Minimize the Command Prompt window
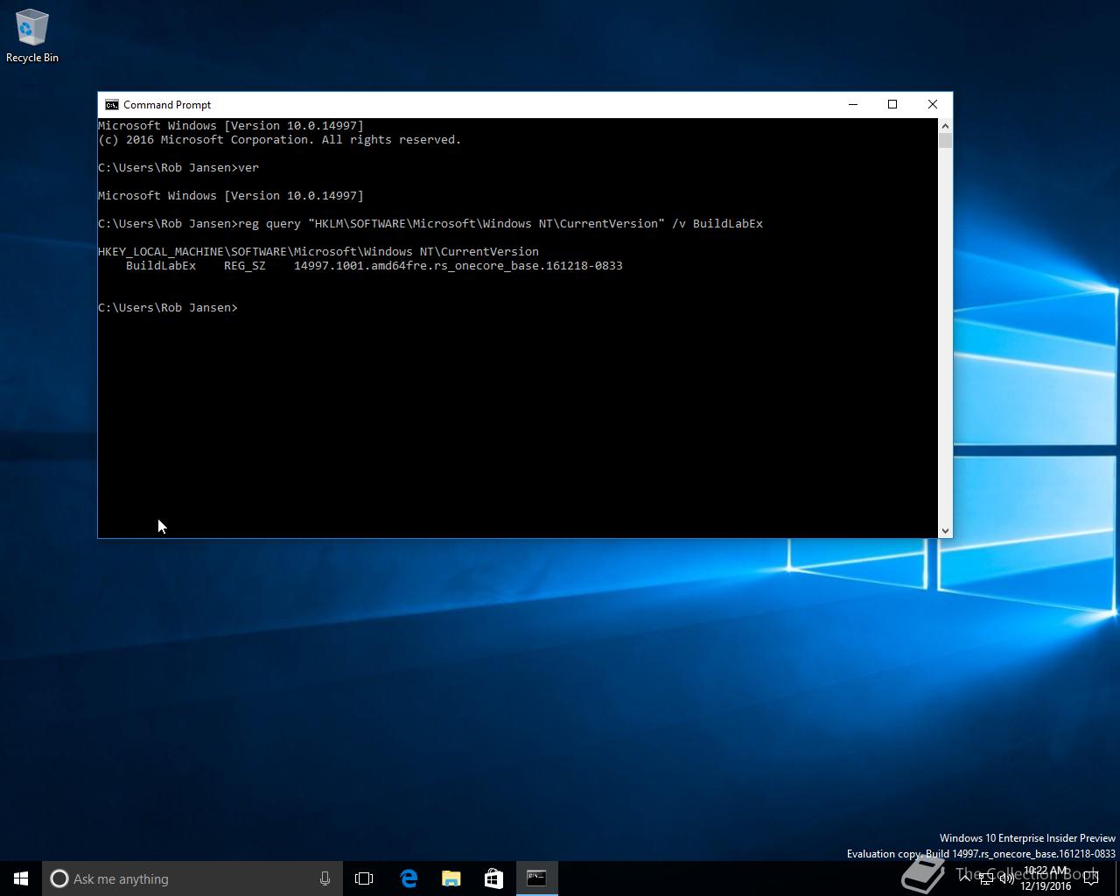 tap(853, 105)
